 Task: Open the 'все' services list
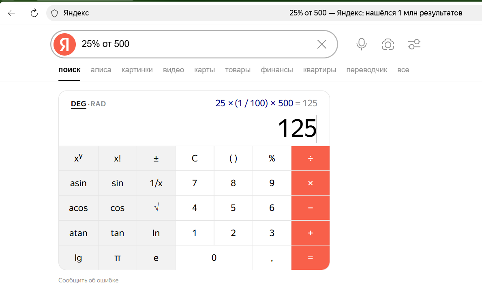point(403,70)
